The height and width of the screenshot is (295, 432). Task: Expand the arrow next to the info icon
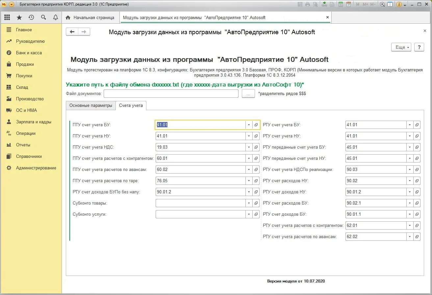click(x=404, y=5)
